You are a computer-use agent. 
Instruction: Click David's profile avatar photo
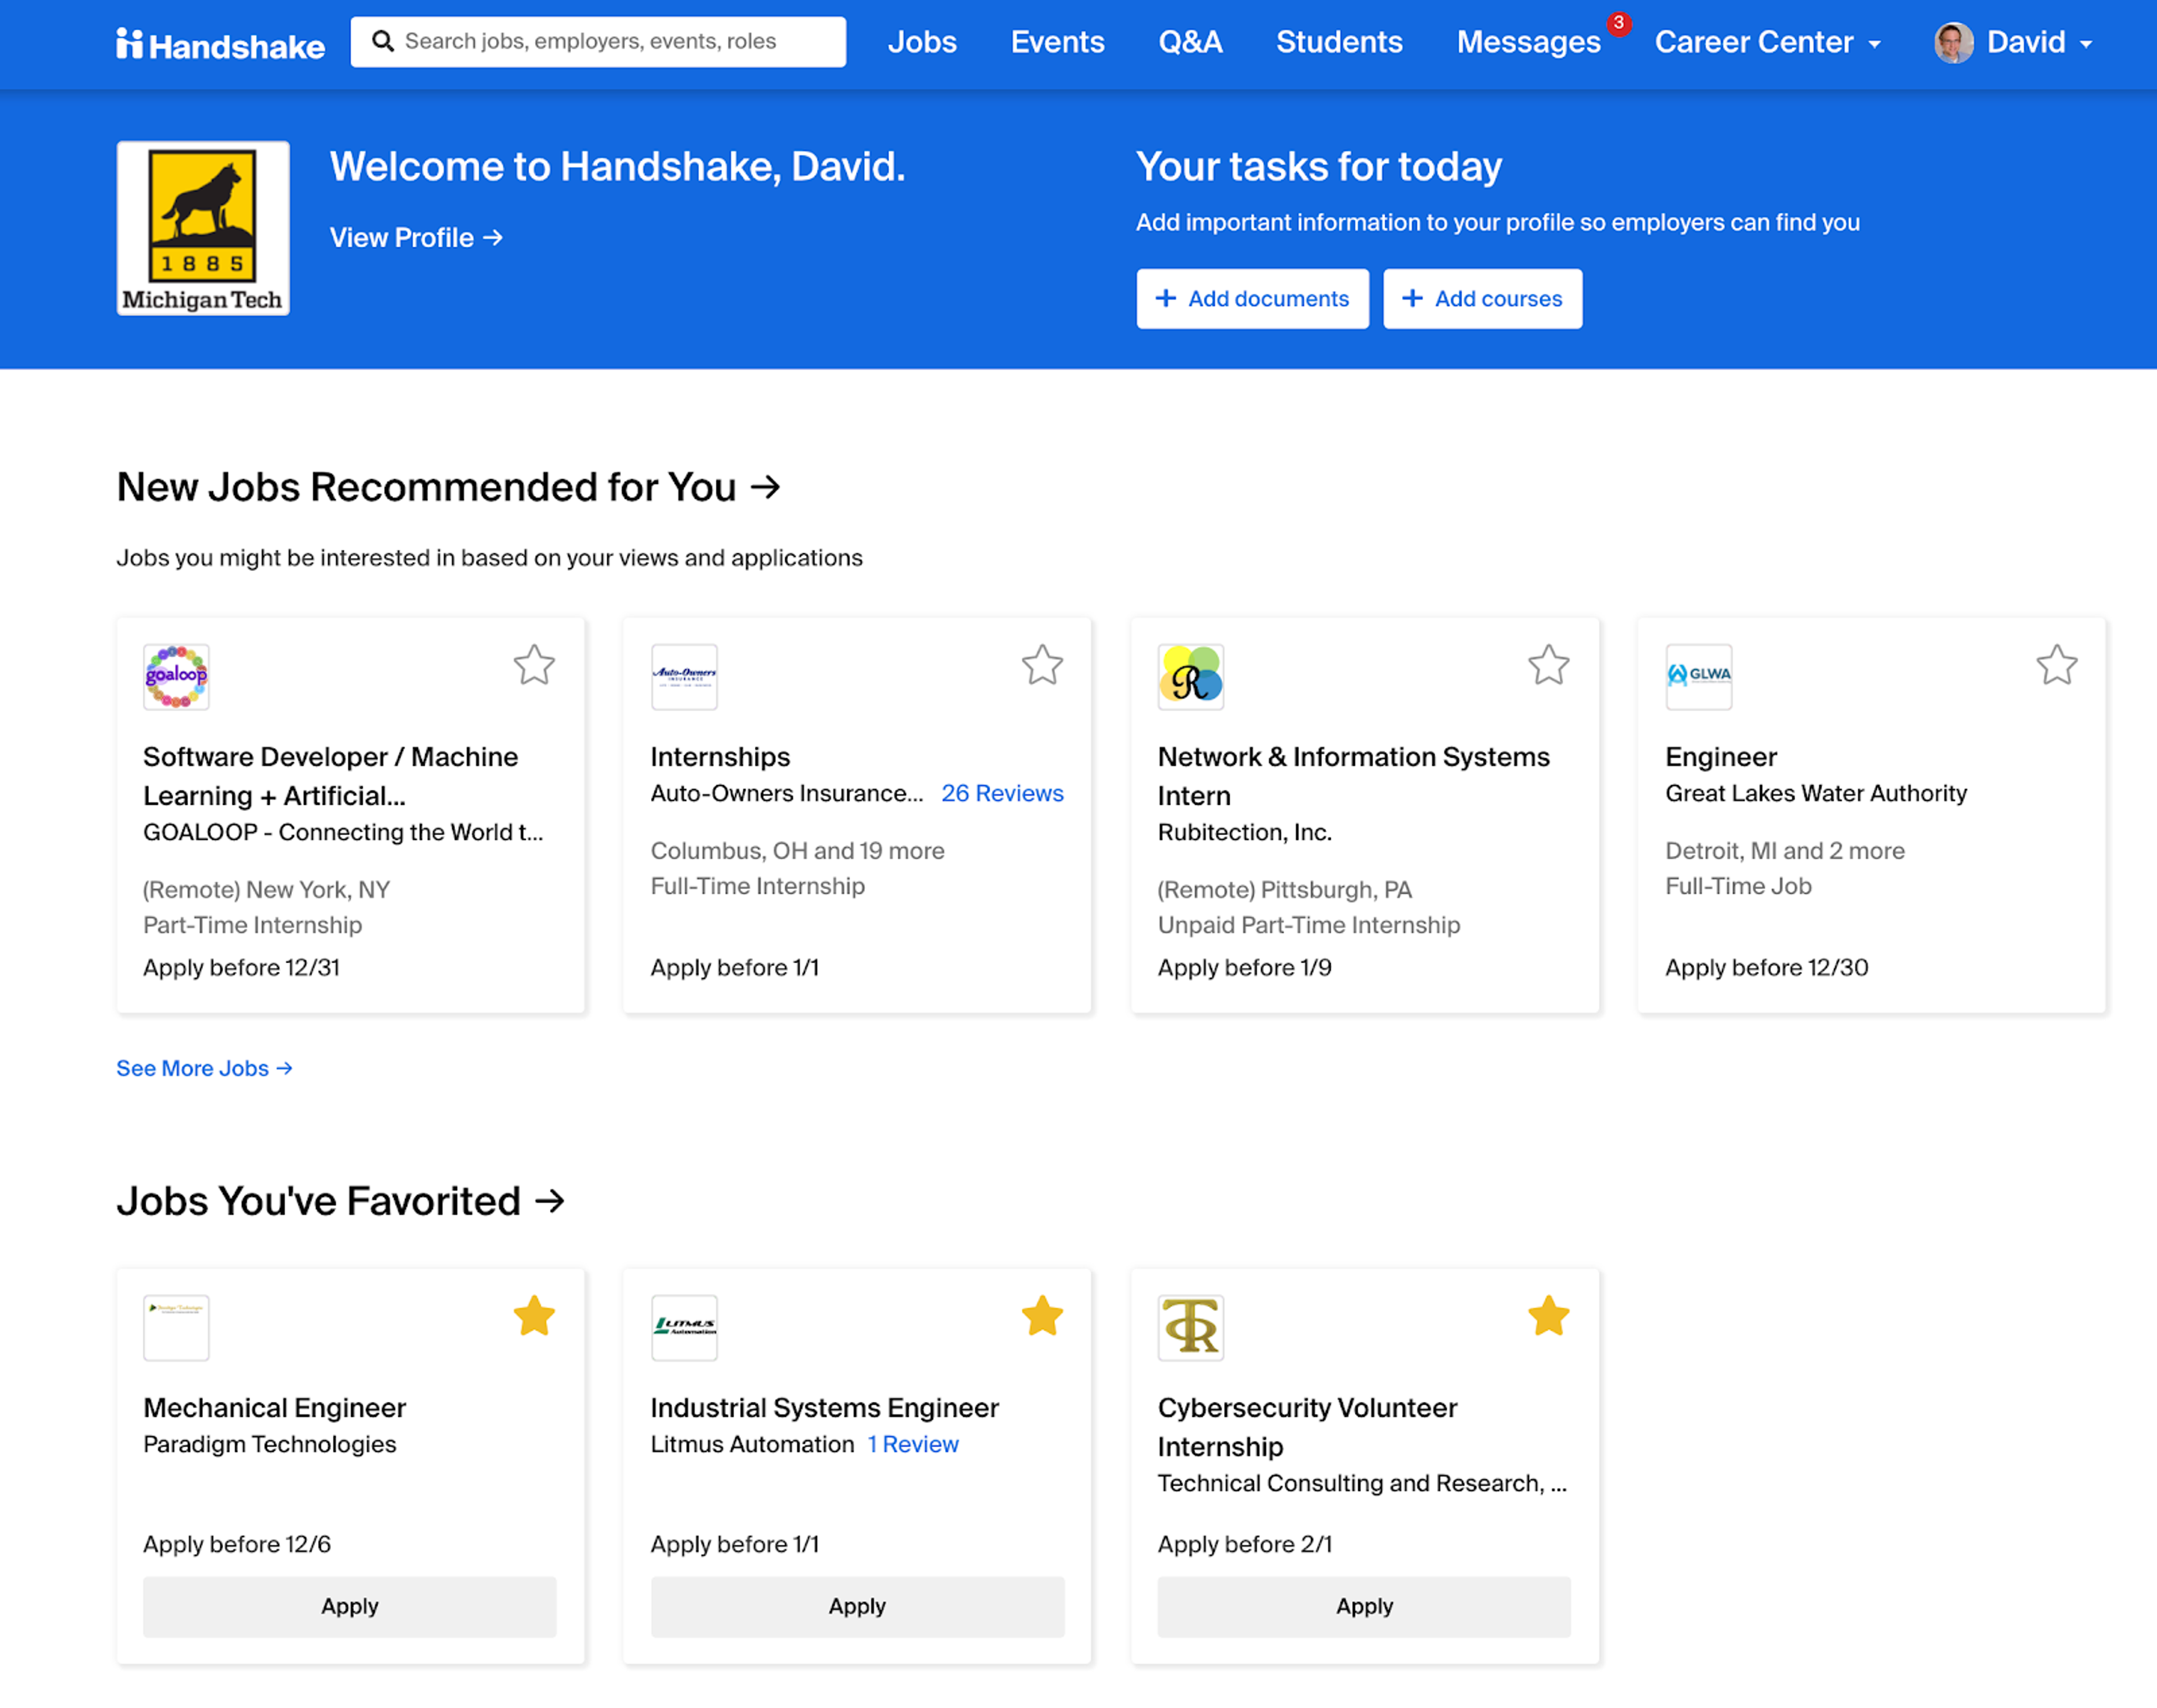point(1953,43)
